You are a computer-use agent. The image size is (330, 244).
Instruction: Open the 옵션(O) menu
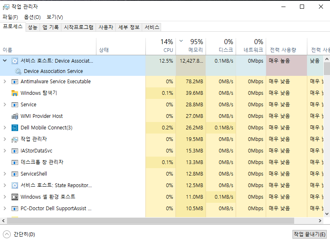32,17
